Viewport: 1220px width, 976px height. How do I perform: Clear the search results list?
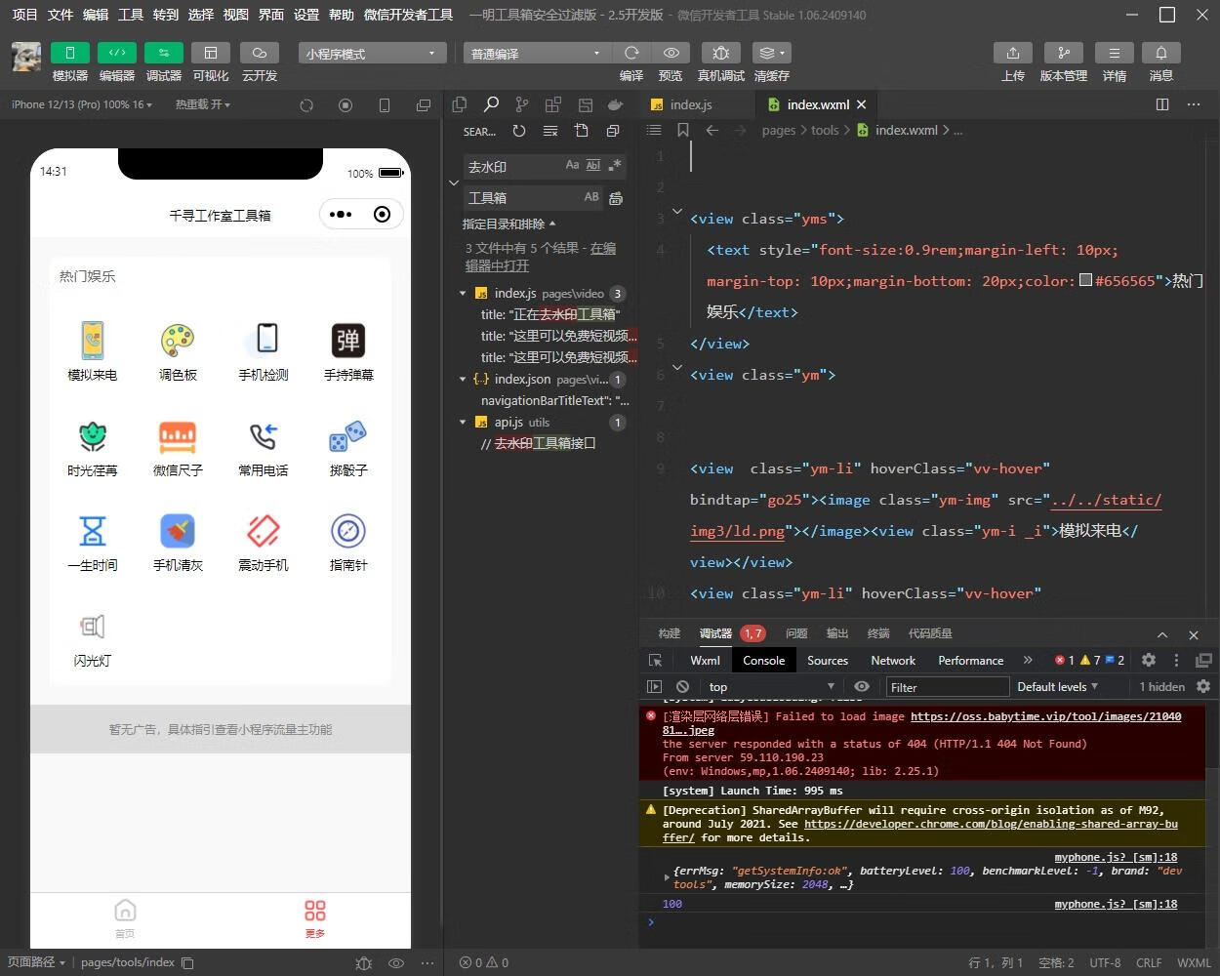[550, 131]
